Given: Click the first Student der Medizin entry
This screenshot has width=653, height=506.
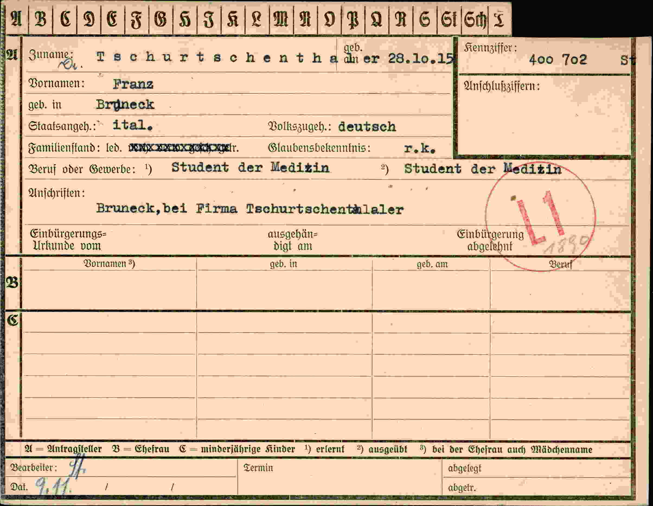Looking at the screenshot, I should point(250,168).
